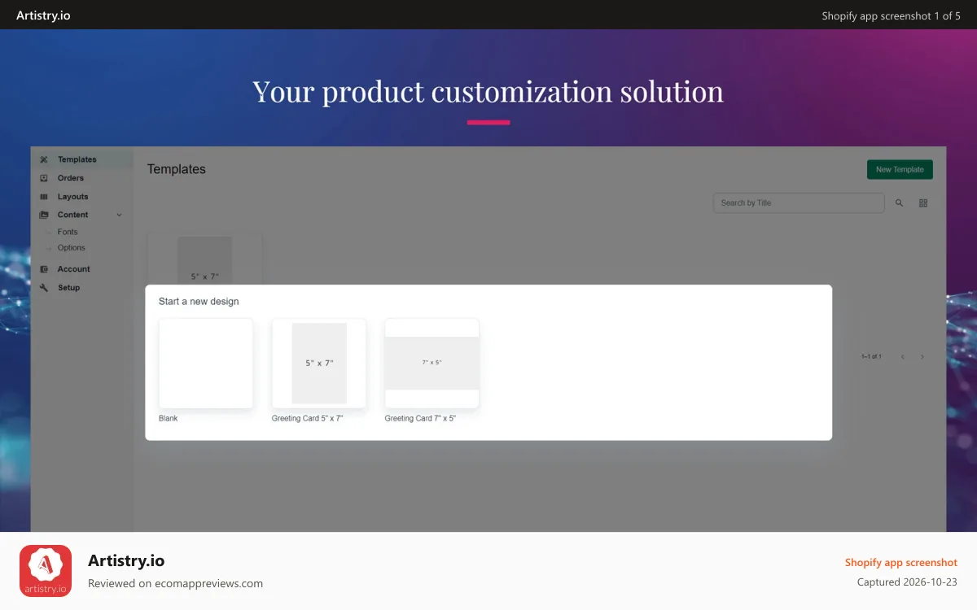Choose Greeting Card 7" x 5" thumbnail
Screen dimensions: 977x610
point(432,364)
